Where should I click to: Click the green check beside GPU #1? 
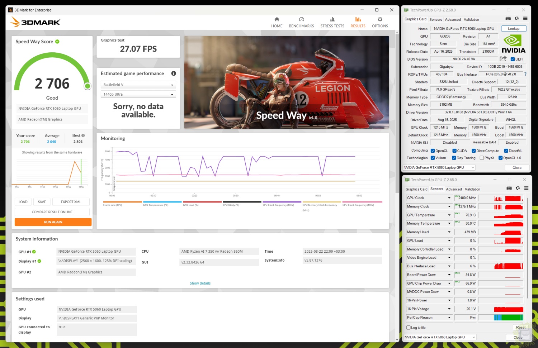pos(34,252)
